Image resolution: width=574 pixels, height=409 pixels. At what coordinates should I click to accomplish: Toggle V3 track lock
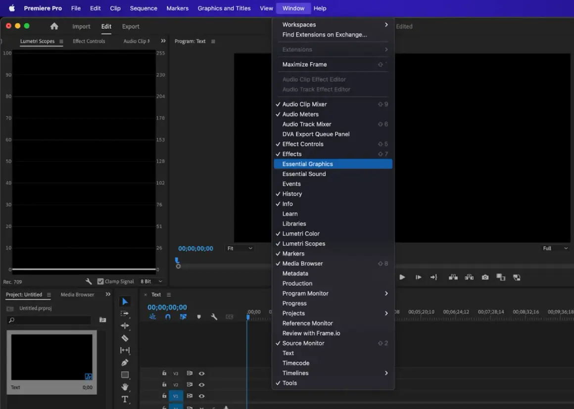(x=164, y=373)
